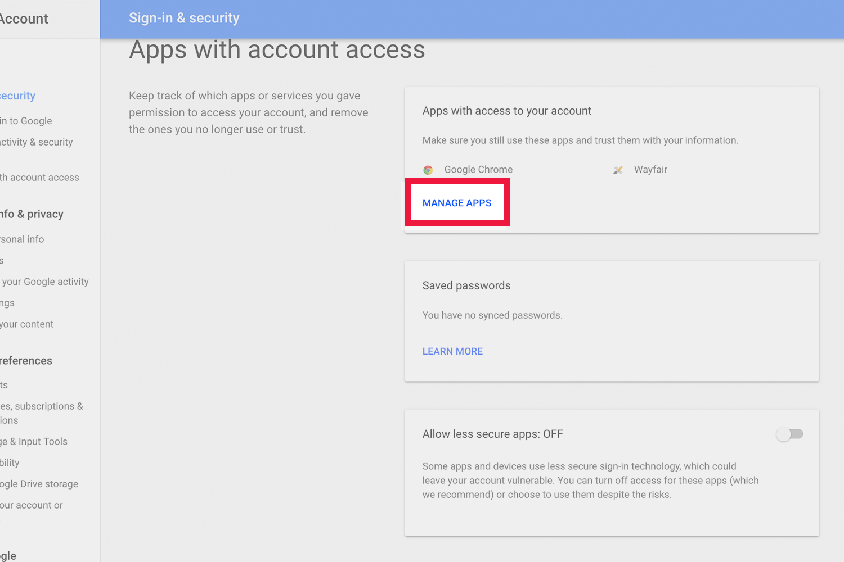
Task: Open Purchases, subscriptions & reservations
Action: coord(41,413)
